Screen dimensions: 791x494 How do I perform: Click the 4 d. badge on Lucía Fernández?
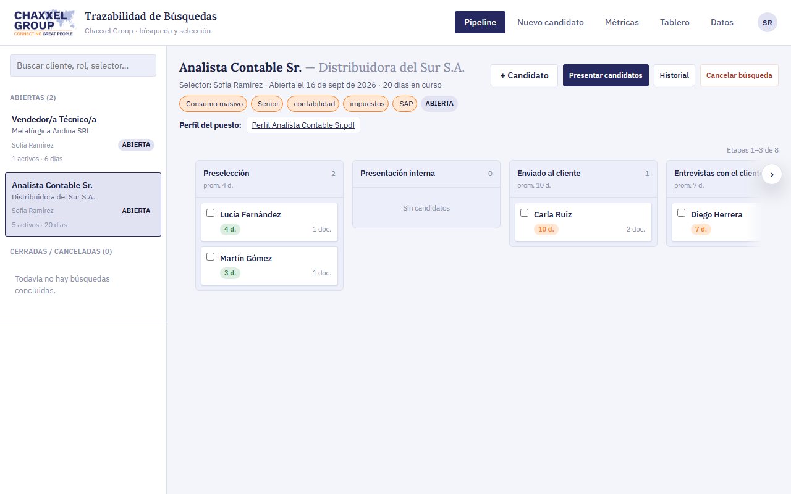[231, 229]
